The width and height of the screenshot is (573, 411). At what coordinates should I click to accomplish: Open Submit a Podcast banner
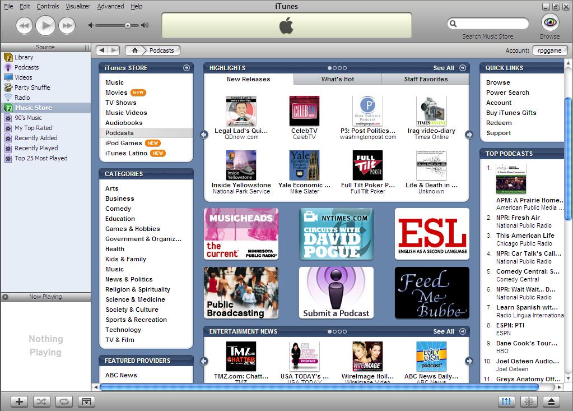point(336,293)
